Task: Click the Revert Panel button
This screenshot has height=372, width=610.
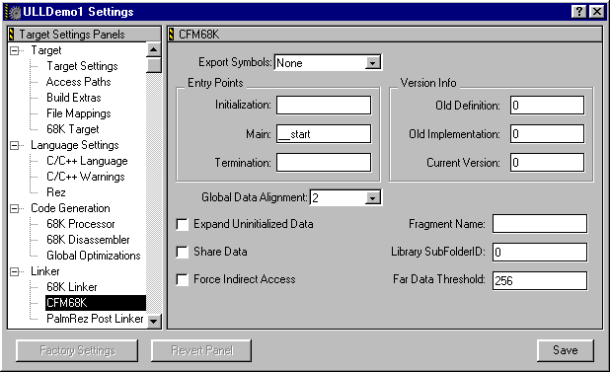Action: (201, 350)
